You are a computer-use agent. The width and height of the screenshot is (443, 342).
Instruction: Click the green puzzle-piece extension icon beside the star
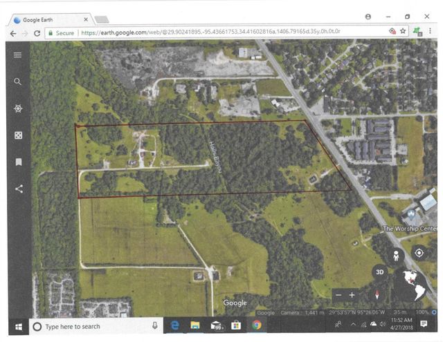(418, 31)
